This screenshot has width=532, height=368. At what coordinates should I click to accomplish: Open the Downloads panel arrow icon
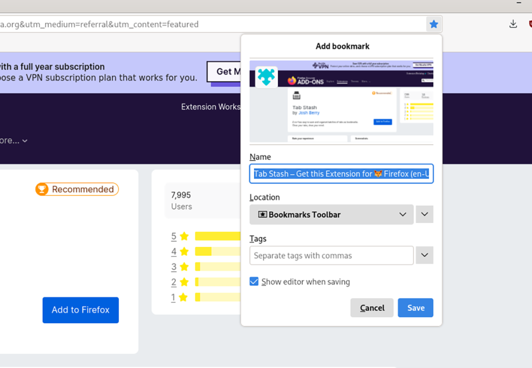513,24
